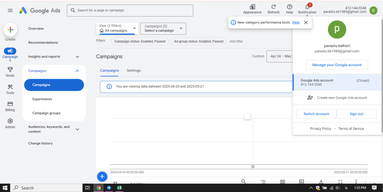Image resolution: width=383 pixels, height=192 pixels.
Task: Collapse the Campaigns sidebar section
Action: point(77,71)
